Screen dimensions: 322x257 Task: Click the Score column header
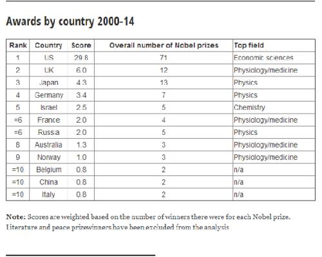81,46
